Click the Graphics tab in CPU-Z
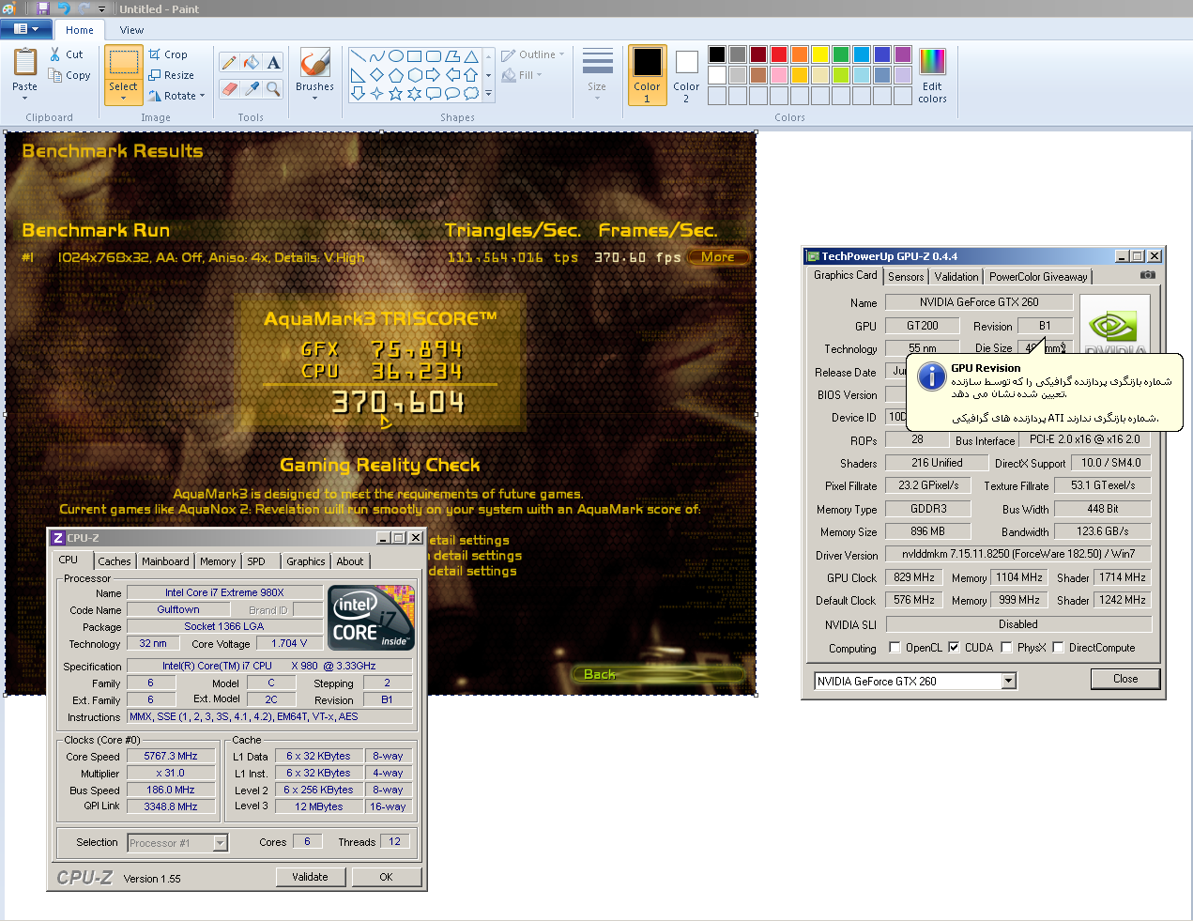Image resolution: width=1193 pixels, height=921 pixels. click(306, 561)
